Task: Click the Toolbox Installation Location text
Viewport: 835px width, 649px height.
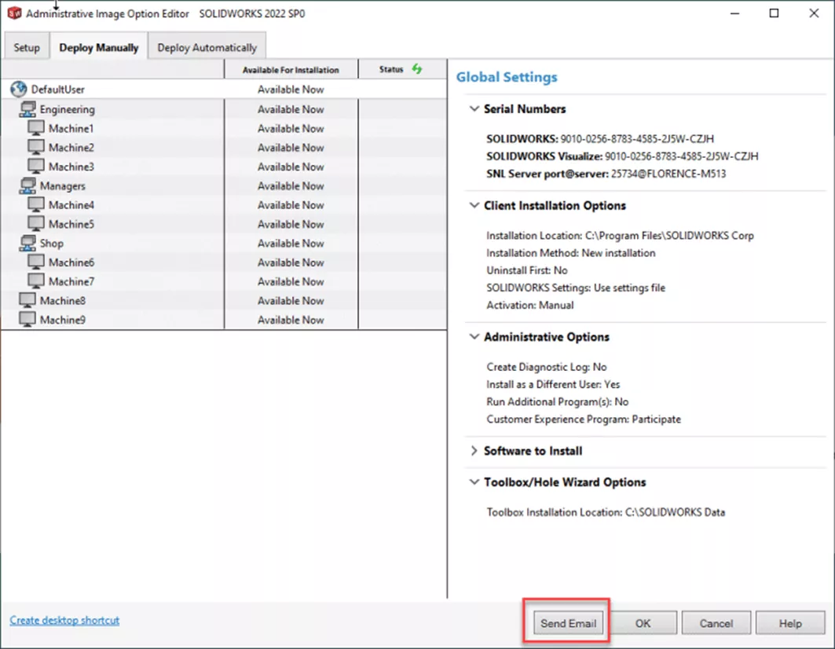Action: [606, 512]
